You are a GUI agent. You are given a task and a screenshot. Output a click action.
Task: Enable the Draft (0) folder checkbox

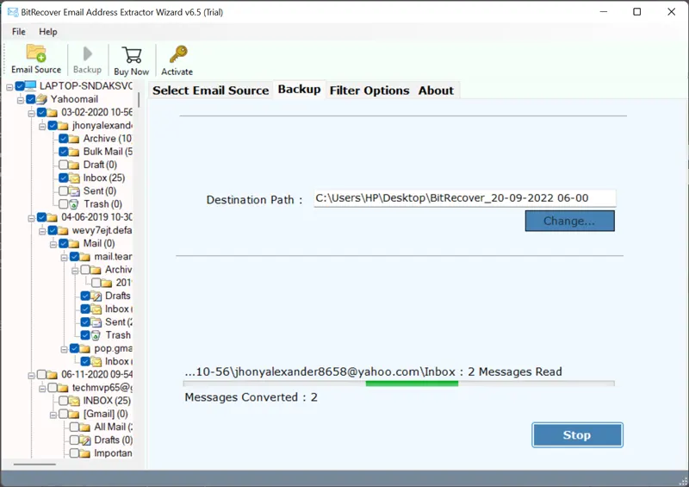coord(63,165)
